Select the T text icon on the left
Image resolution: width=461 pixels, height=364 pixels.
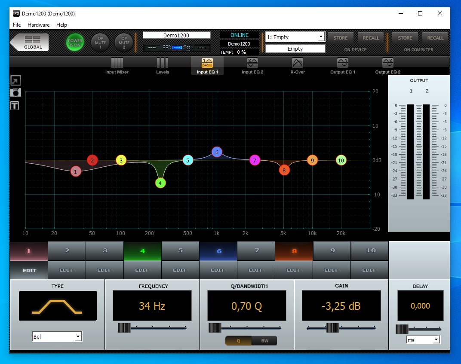coord(15,105)
